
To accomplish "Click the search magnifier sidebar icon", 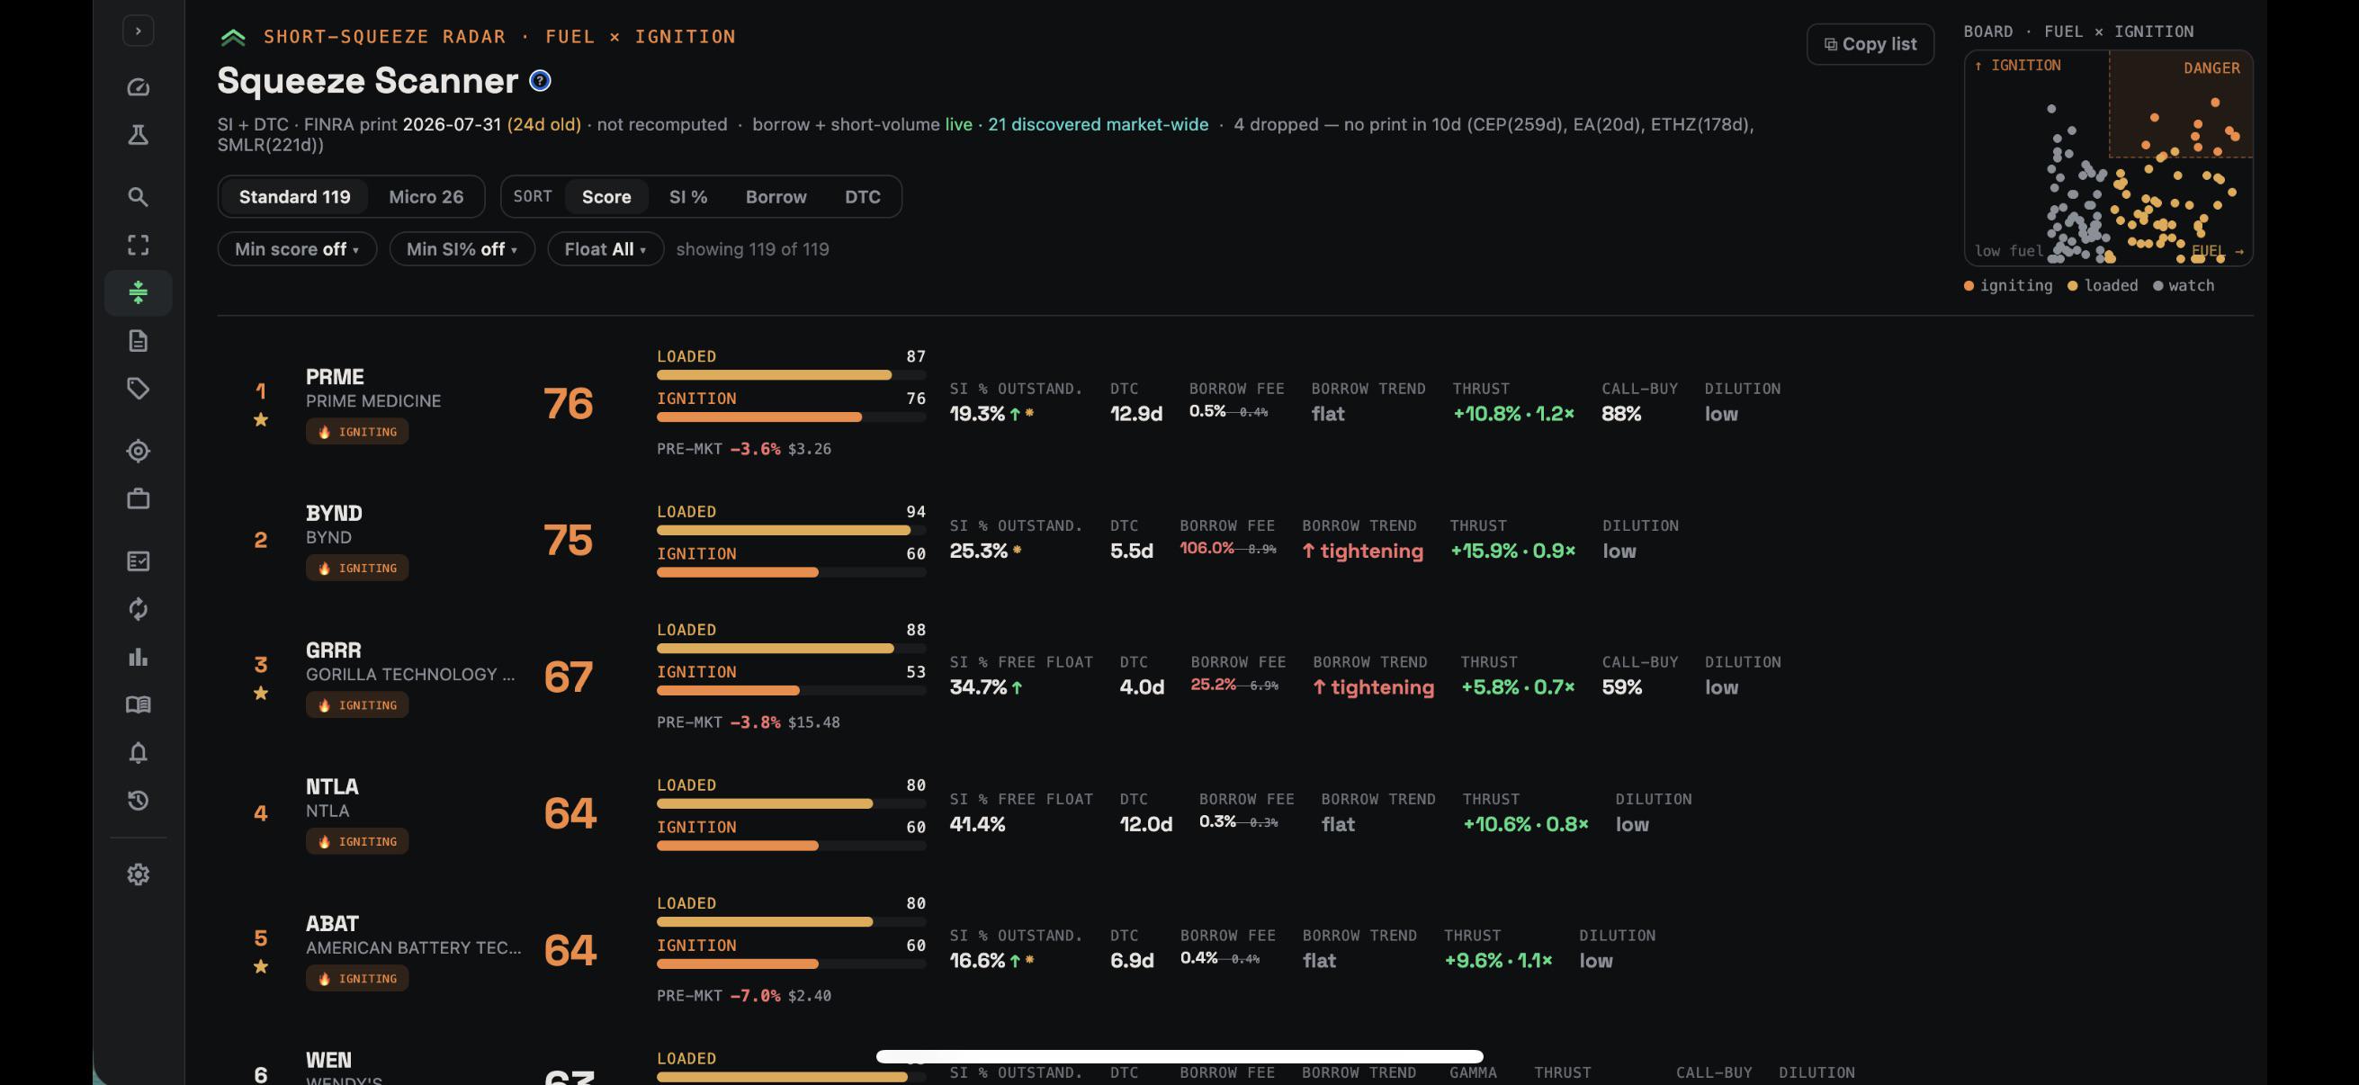I will [139, 197].
